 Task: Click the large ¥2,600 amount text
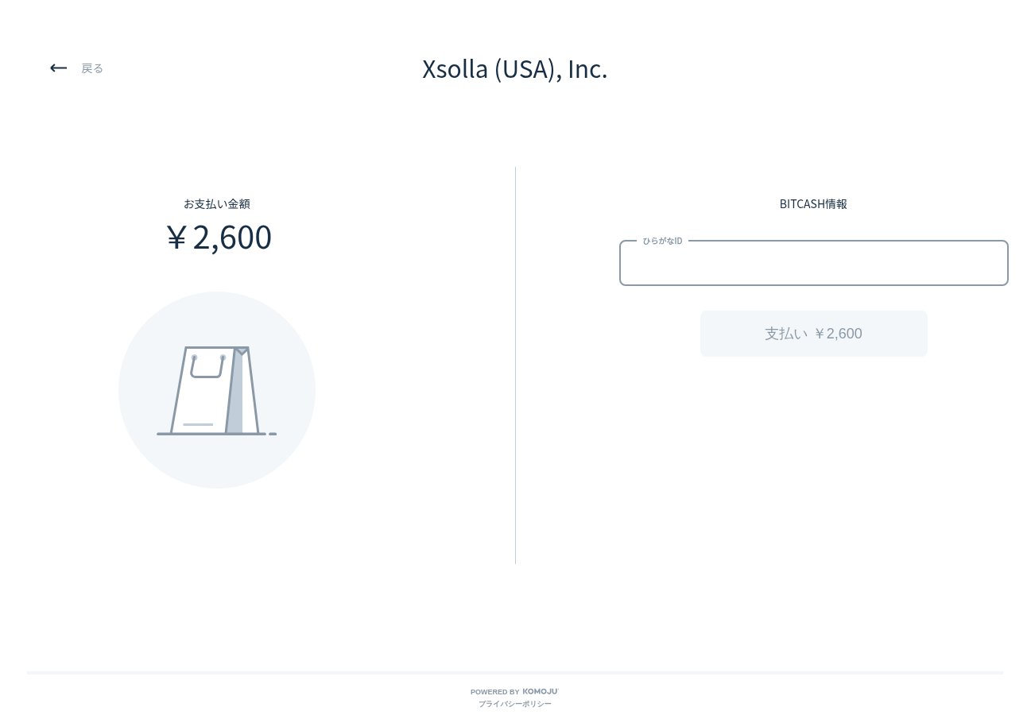(219, 237)
